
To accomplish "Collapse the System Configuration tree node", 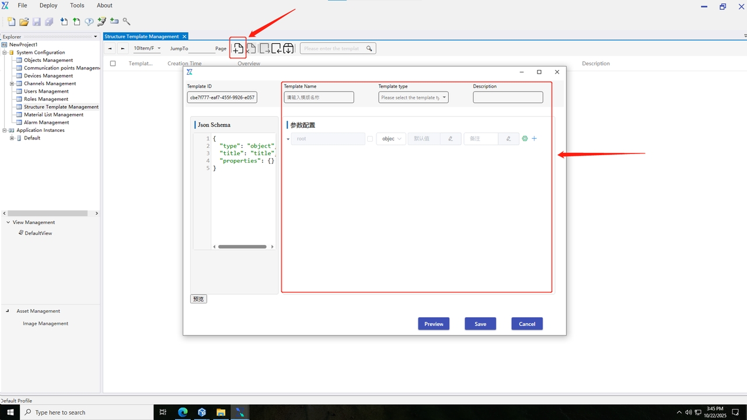I will (x=4, y=52).
